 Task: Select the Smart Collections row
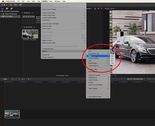[x=10, y=14]
